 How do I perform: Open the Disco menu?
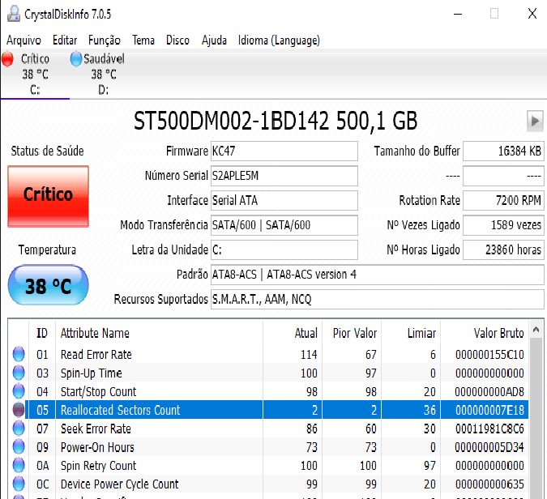[177, 41]
